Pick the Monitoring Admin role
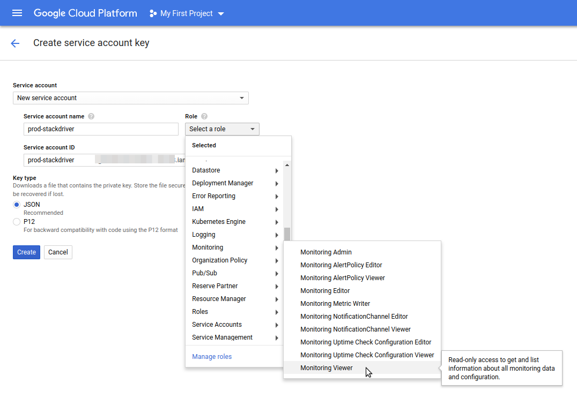The image size is (577, 398). [326, 252]
